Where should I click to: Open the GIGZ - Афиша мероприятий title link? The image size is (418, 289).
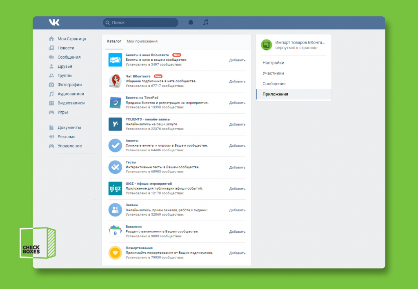pyautogui.click(x=149, y=183)
